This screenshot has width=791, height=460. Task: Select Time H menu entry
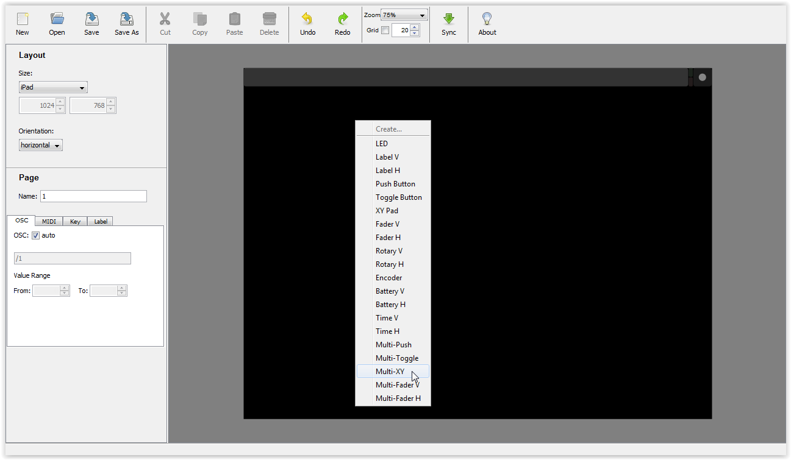click(393, 331)
